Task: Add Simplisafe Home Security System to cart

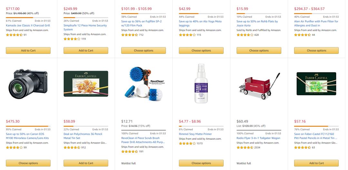Action: 86,50
